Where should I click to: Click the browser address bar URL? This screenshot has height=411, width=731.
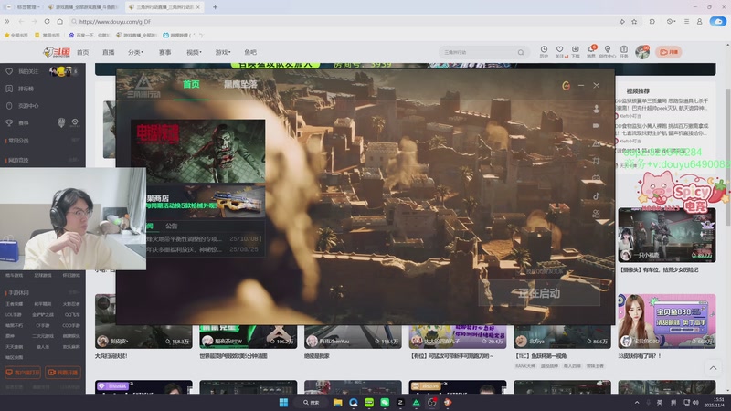[115, 21]
